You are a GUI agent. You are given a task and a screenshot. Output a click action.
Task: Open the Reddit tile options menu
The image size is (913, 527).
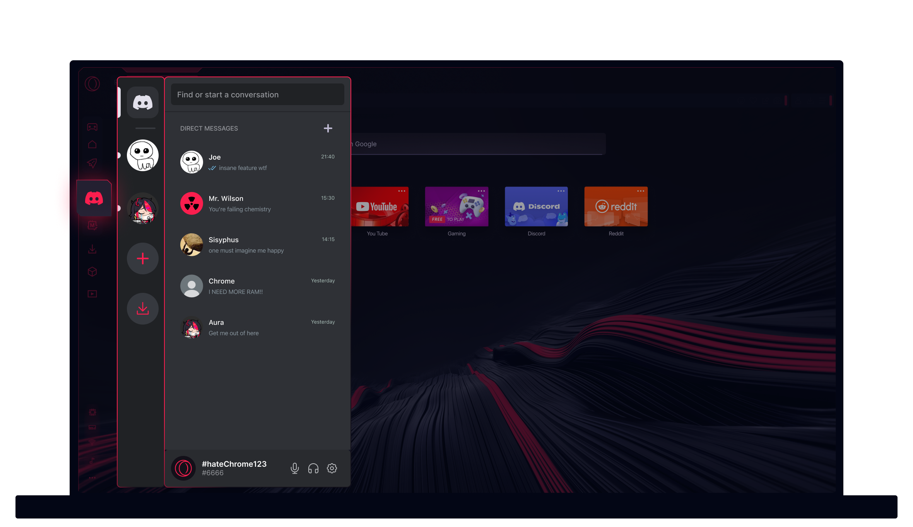(x=641, y=191)
